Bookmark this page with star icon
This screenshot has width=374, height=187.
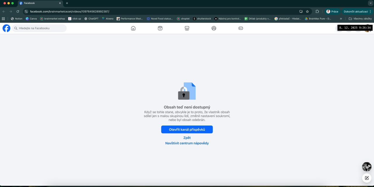[307, 11]
